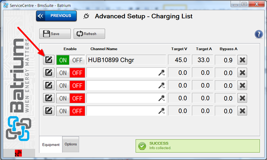Click the Bypass A column header
Screen dimensions: 267x160
[228, 49]
